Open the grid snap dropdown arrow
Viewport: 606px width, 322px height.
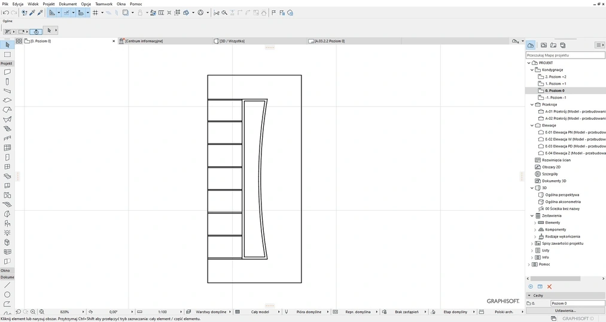coord(102,13)
